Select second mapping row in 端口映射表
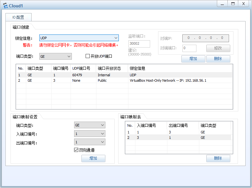Image resolution: width=252 pixels, height=188 pixels. coord(178,138)
